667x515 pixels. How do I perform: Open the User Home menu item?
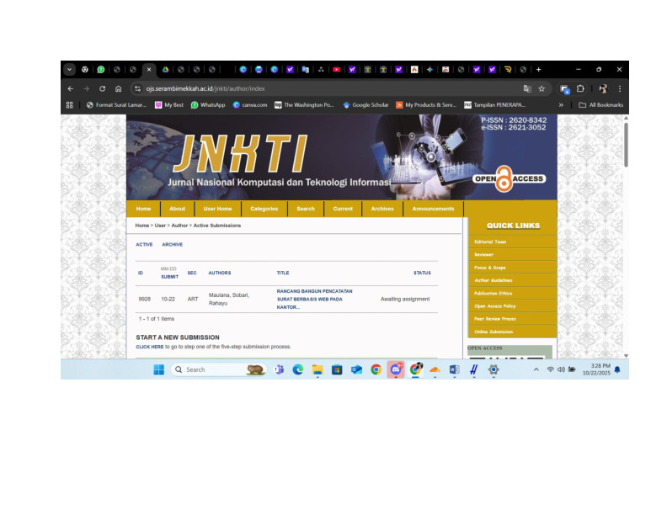click(x=217, y=209)
